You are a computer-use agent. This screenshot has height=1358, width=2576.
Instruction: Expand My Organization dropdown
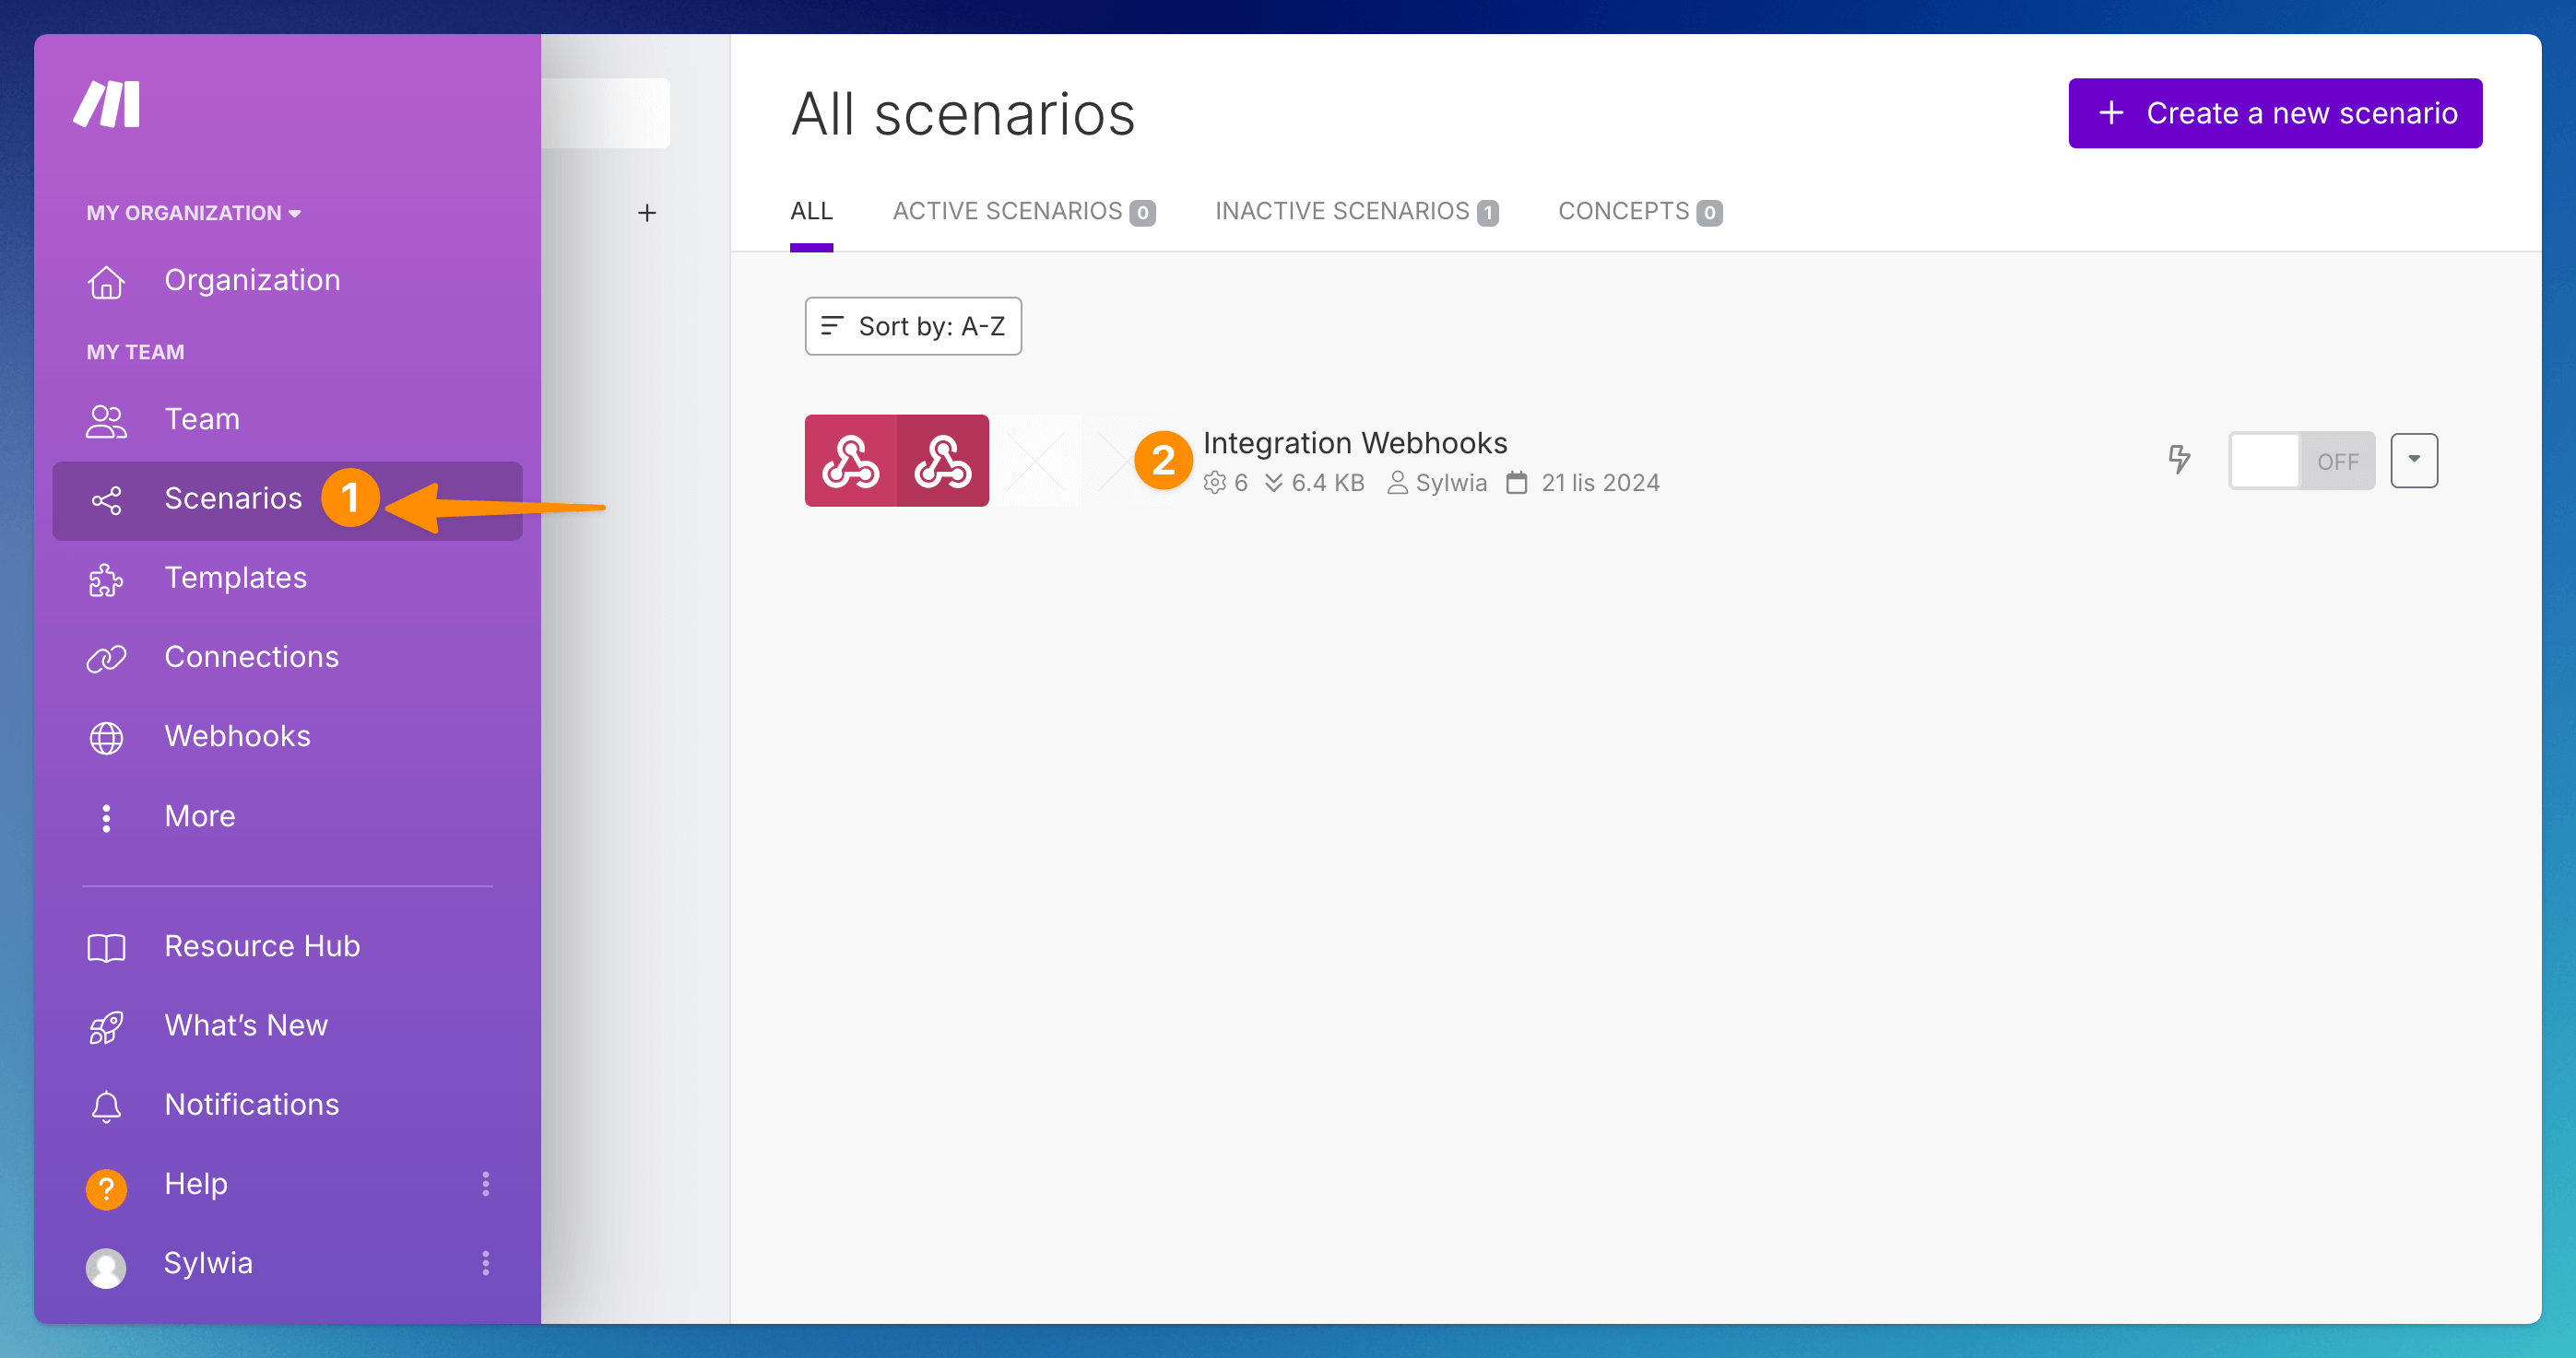(194, 213)
